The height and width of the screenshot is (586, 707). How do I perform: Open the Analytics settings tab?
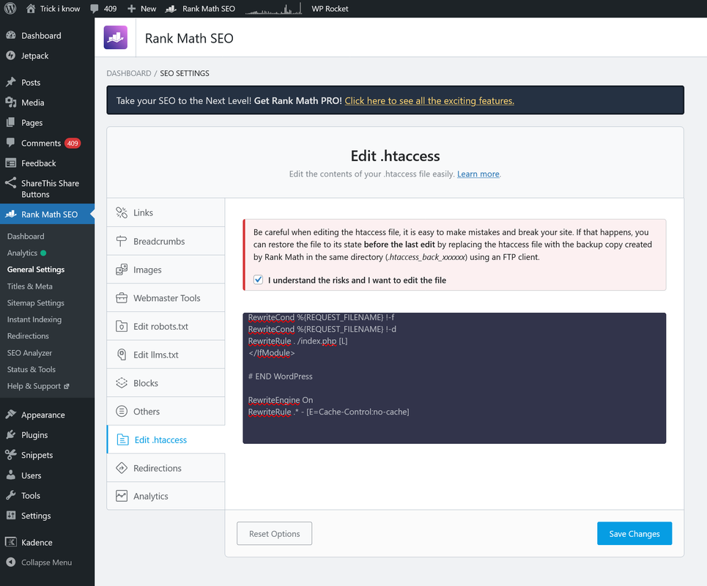[x=166, y=496]
